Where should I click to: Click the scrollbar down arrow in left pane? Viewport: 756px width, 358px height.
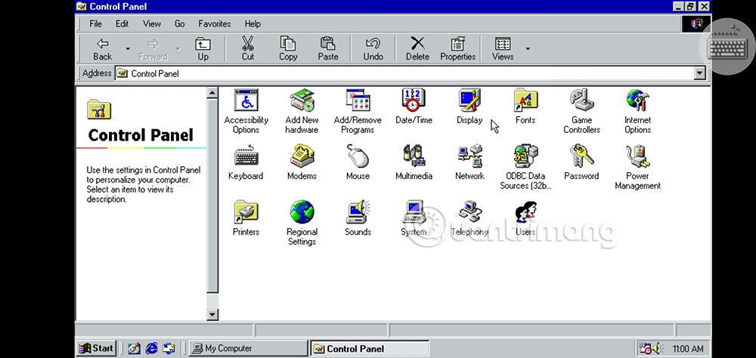(x=212, y=314)
